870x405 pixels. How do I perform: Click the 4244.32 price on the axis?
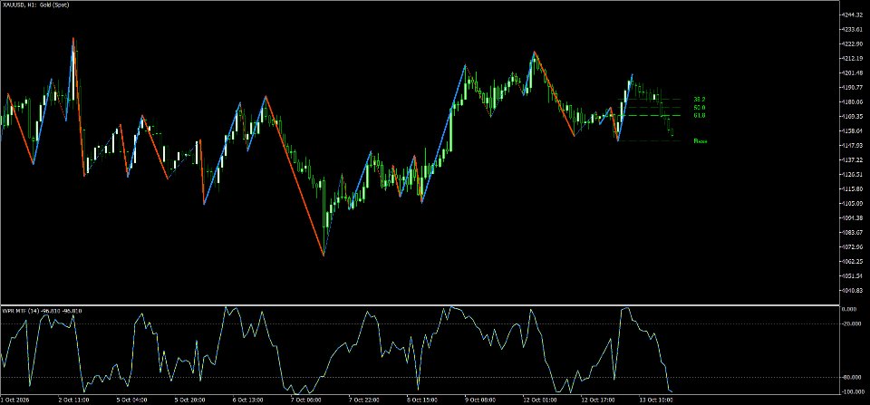(x=851, y=14)
